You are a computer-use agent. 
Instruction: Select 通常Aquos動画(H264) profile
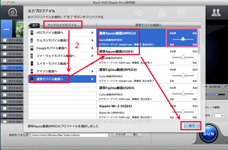(x=147, y=56)
